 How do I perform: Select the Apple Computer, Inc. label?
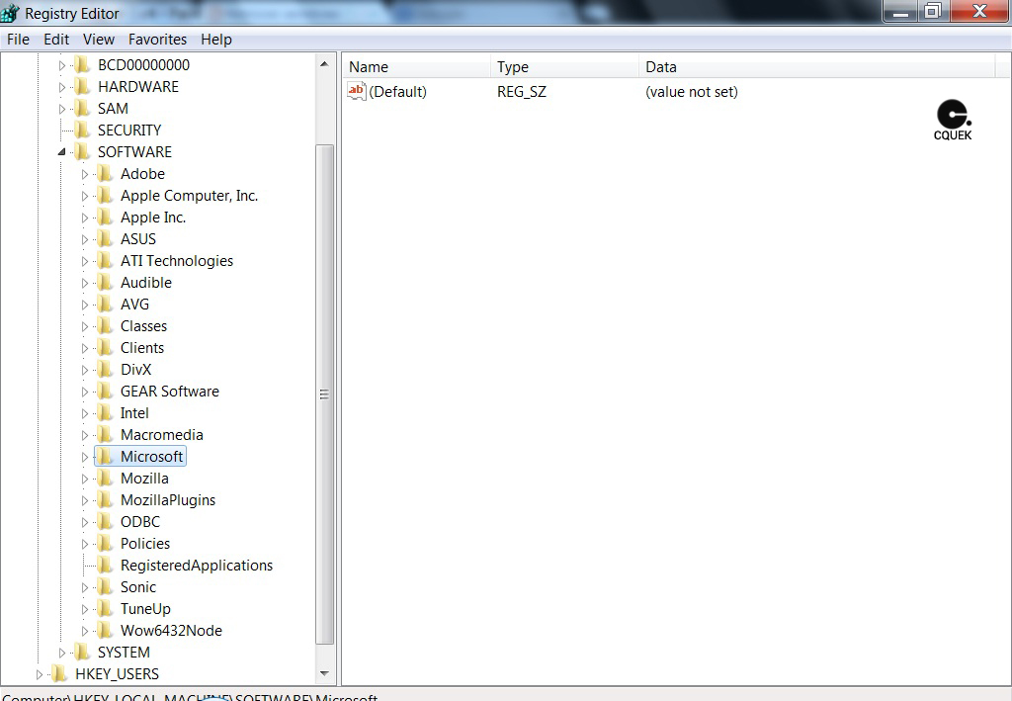tap(189, 196)
